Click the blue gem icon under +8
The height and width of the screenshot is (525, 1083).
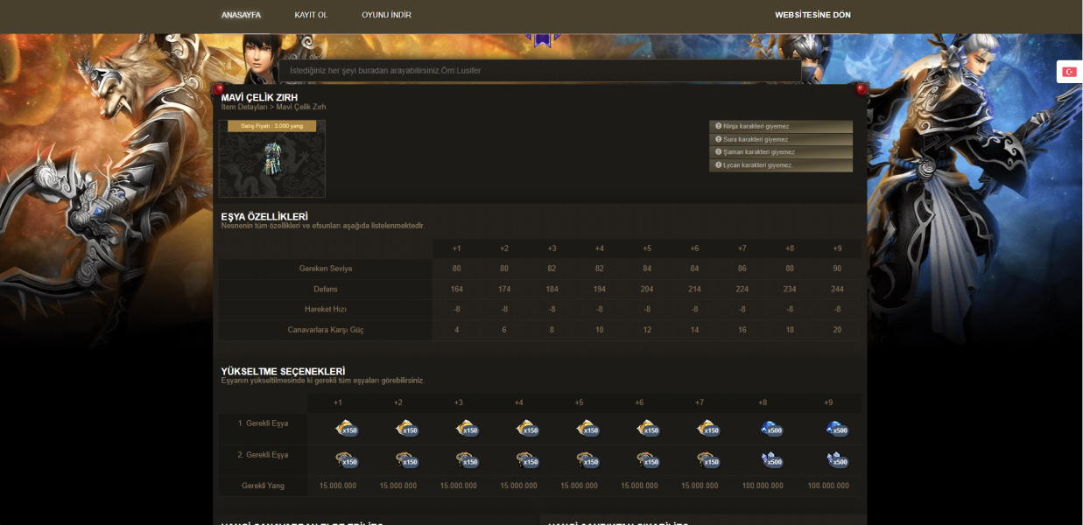click(769, 428)
